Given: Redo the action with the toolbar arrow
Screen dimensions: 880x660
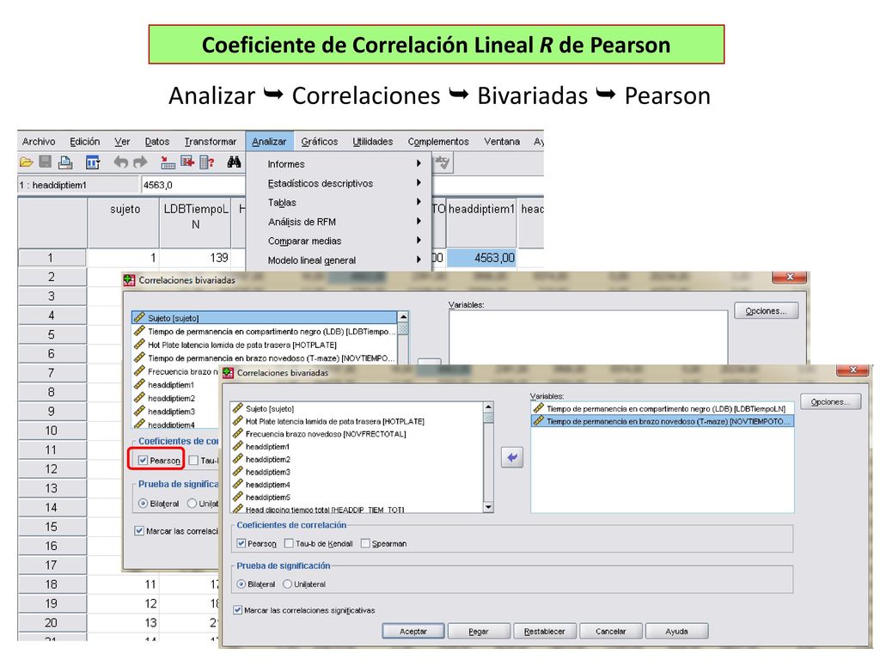Looking at the screenshot, I should coord(140,162).
